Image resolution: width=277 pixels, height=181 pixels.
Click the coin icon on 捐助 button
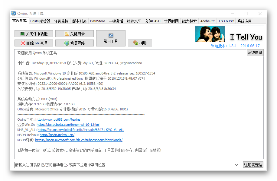point(136,43)
